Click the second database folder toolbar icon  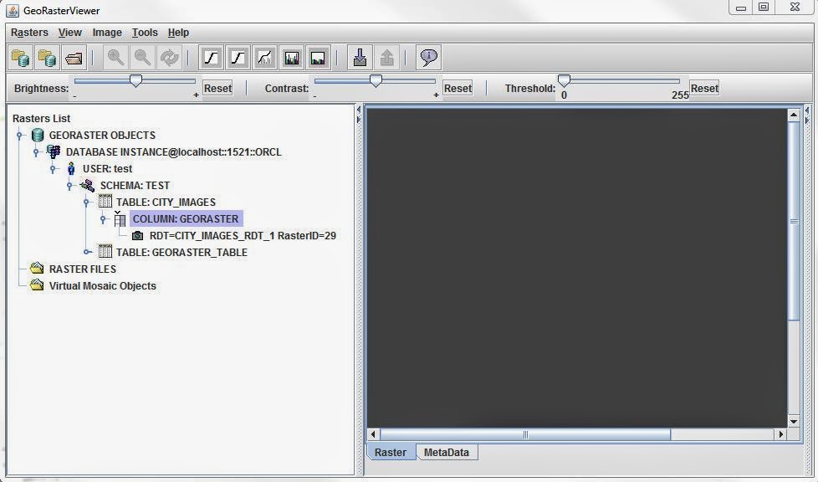pos(48,58)
